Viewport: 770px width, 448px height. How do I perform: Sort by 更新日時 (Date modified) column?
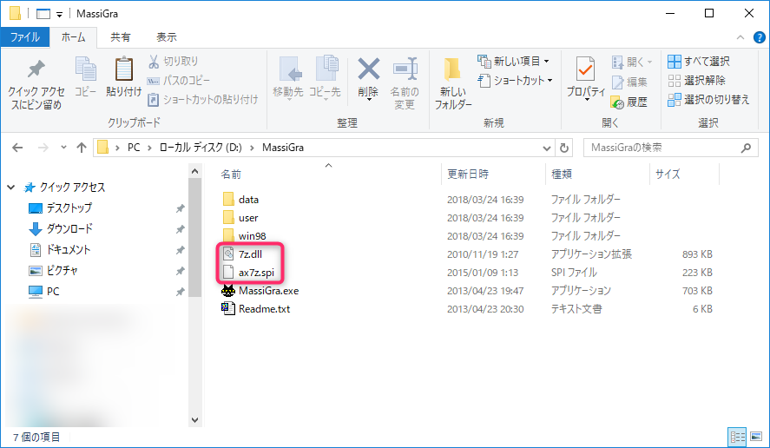pyautogui.click(x=468, y=175)
